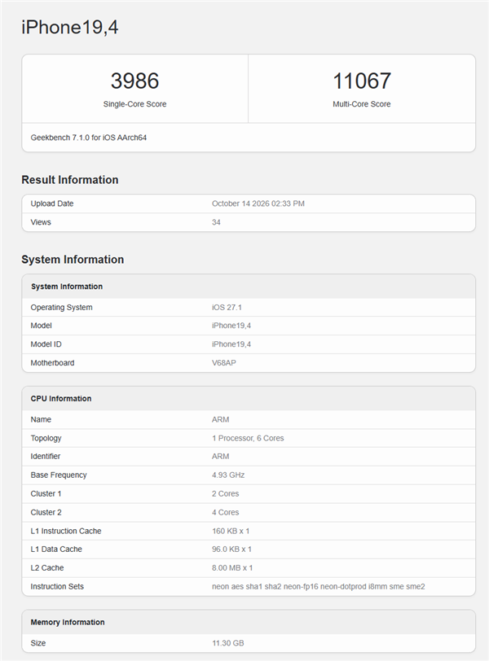Viewport: 489px width, 661px height.
Task: Select the Operating System value iOS 27.1
Action: pos(227,308)
